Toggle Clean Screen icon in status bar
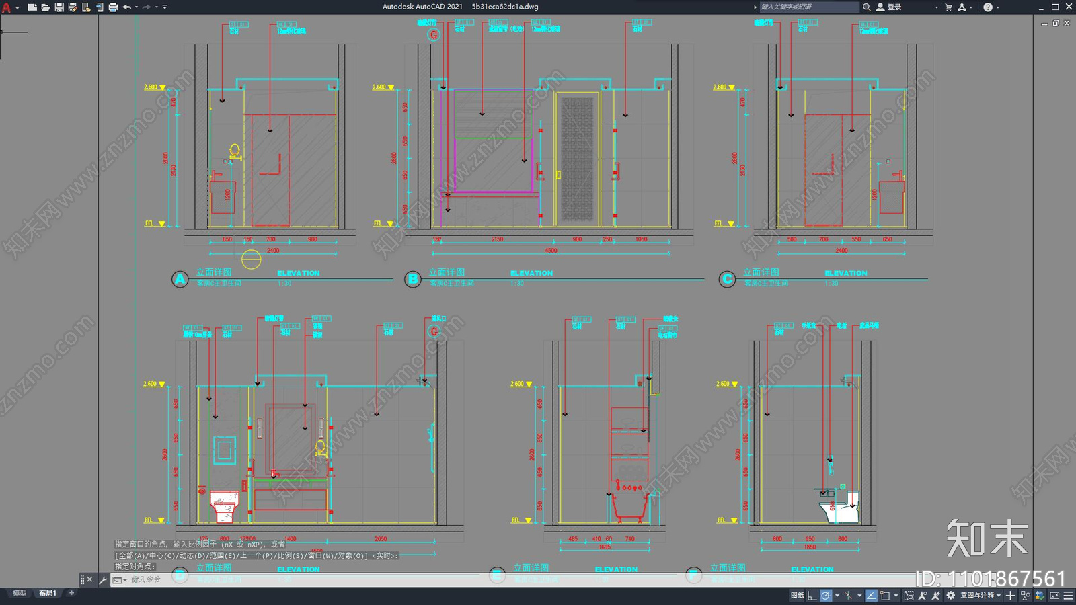1076x605 pixels. 1054,596
